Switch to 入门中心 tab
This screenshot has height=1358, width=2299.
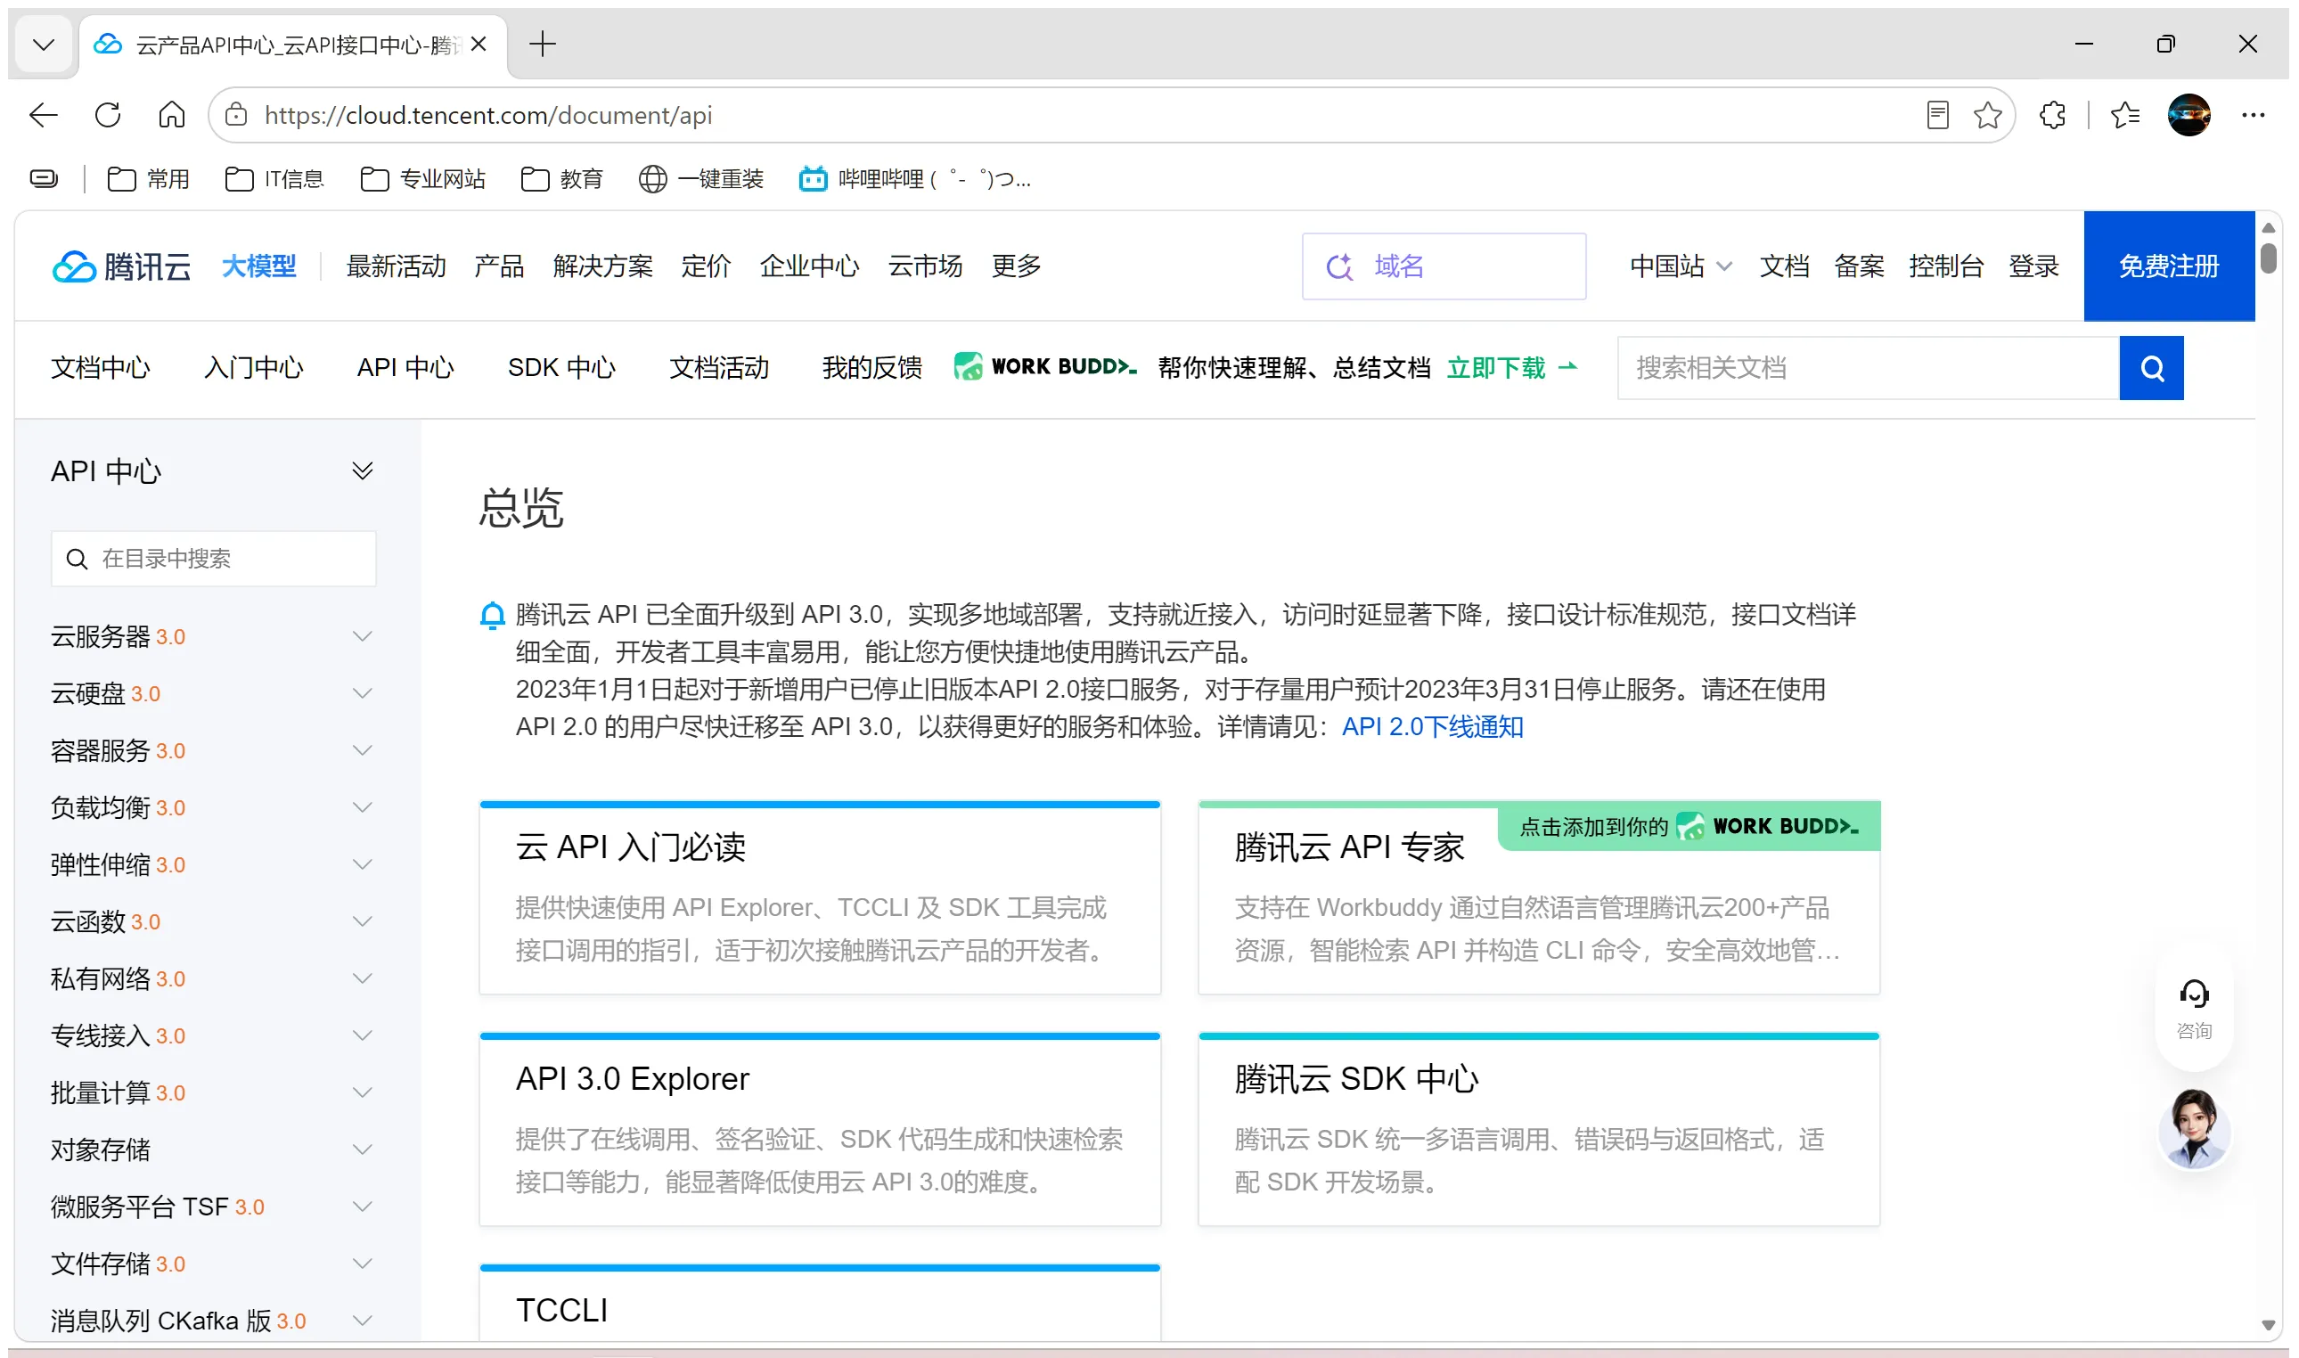point(253,368)
